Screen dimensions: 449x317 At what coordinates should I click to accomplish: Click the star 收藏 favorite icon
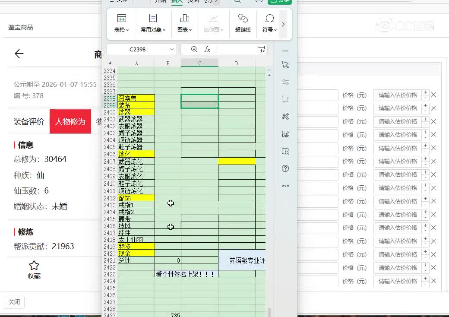34,266
